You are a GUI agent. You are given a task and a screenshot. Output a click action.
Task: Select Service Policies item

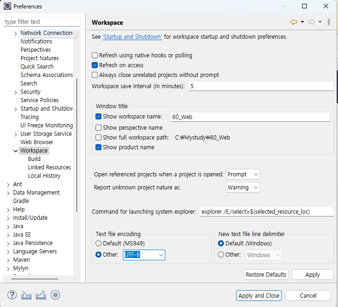(x=40, y=100)
